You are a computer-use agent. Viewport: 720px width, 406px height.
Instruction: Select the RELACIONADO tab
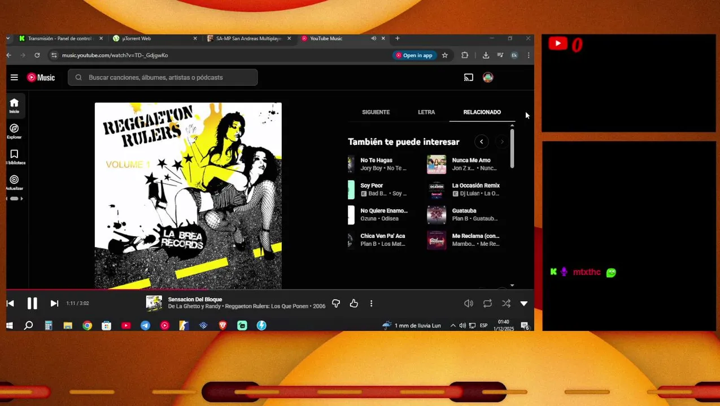click(482, 112)
